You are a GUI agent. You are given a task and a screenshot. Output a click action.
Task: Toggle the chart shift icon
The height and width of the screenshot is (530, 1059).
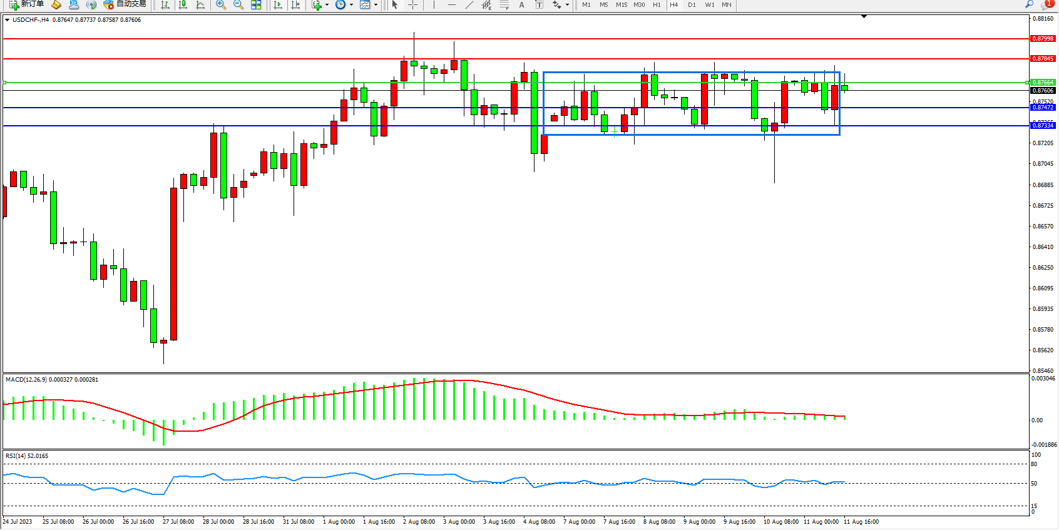[x=296, y=5]
